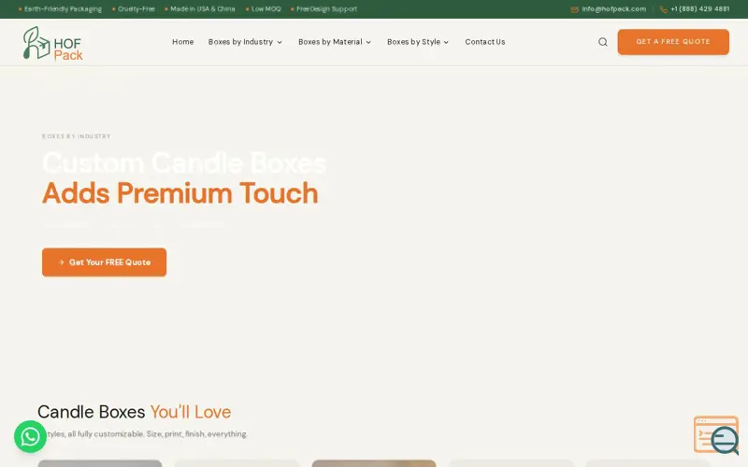Image resolution: width=748 pixels, height=467 pixels.
Task: Click the Earth-Friendly Packaging text
Action: [x=63, y=9]
